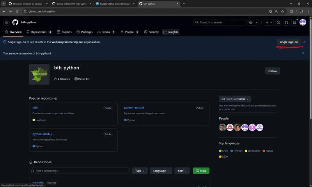Select the Overview tab

coord(13,32)
